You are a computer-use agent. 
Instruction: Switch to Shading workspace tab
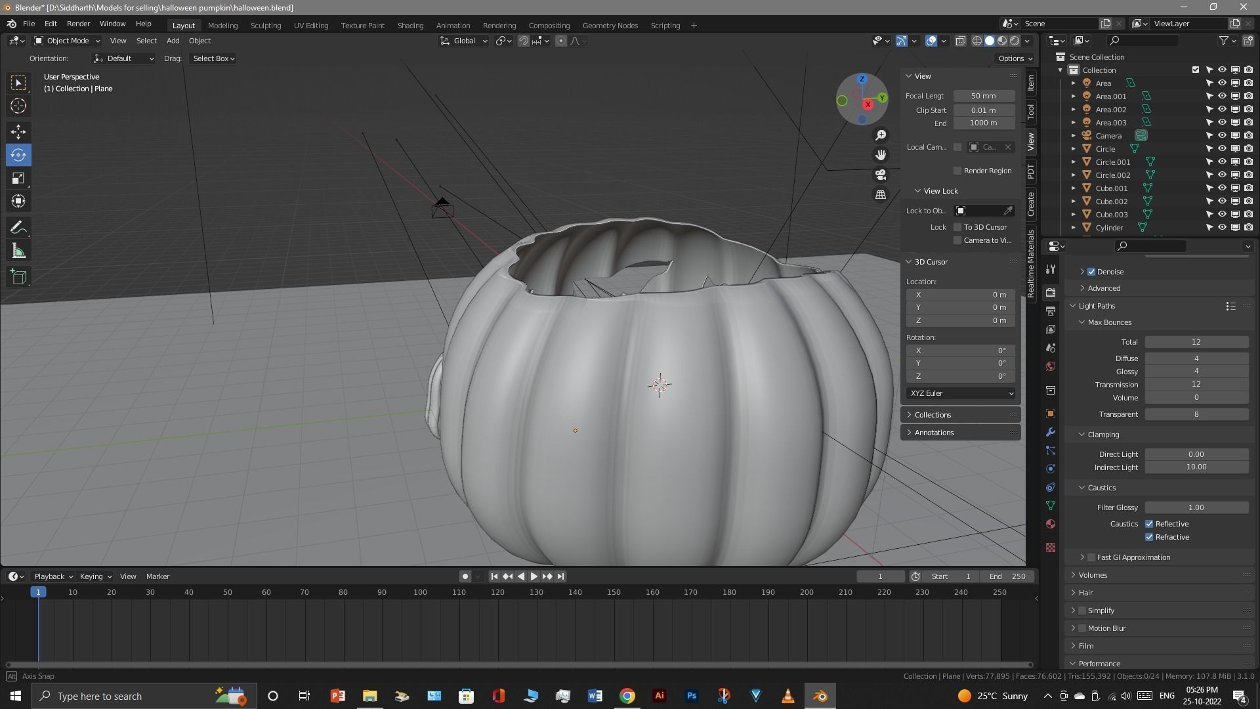(x=410, y=26)
